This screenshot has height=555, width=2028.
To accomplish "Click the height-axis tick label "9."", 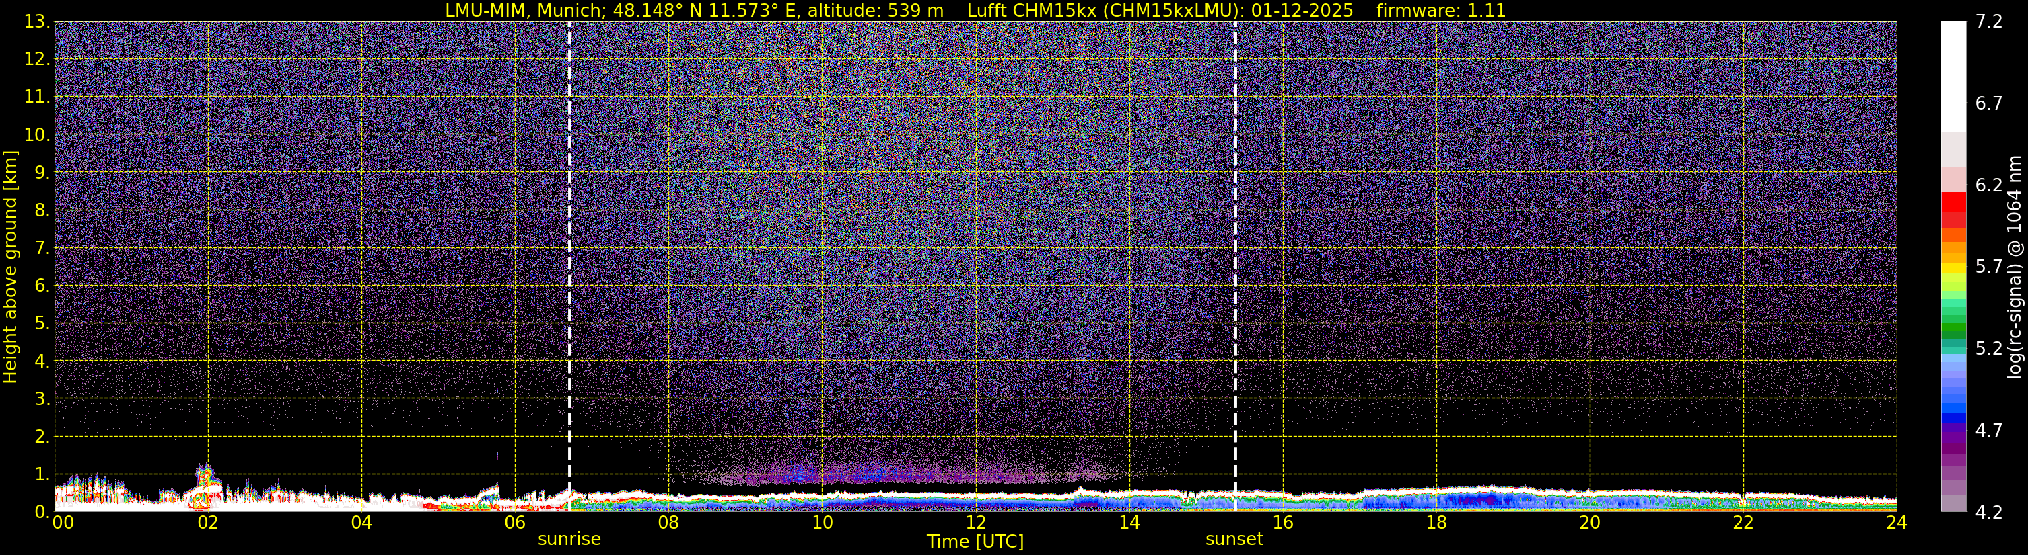I will [42, 172].
